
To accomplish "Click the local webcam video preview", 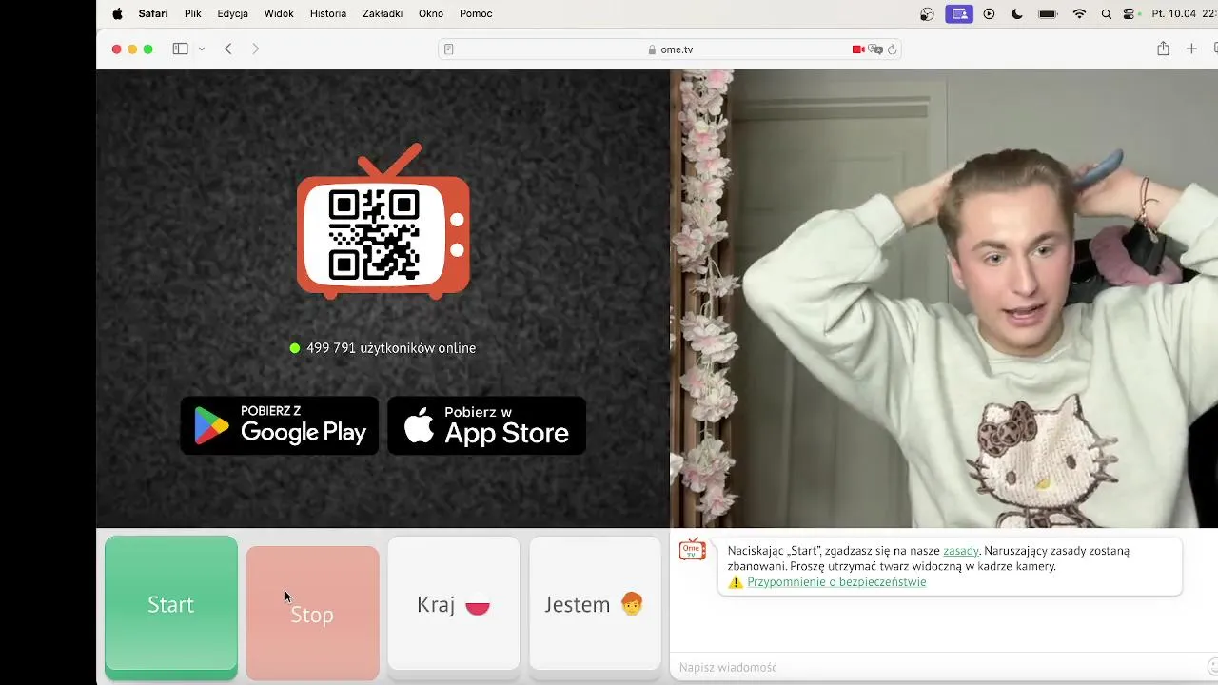I will (944, 299).
